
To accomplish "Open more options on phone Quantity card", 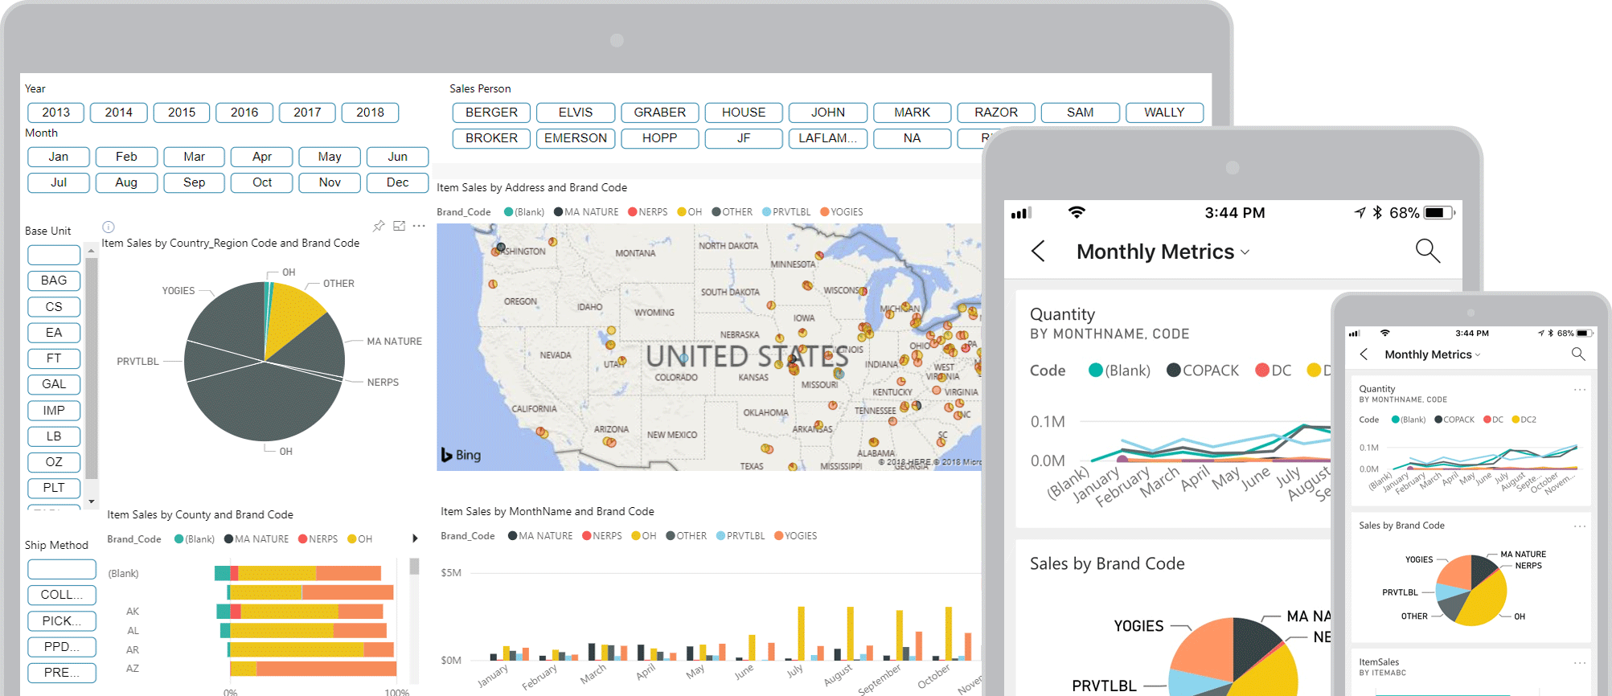I will 1579,390.
